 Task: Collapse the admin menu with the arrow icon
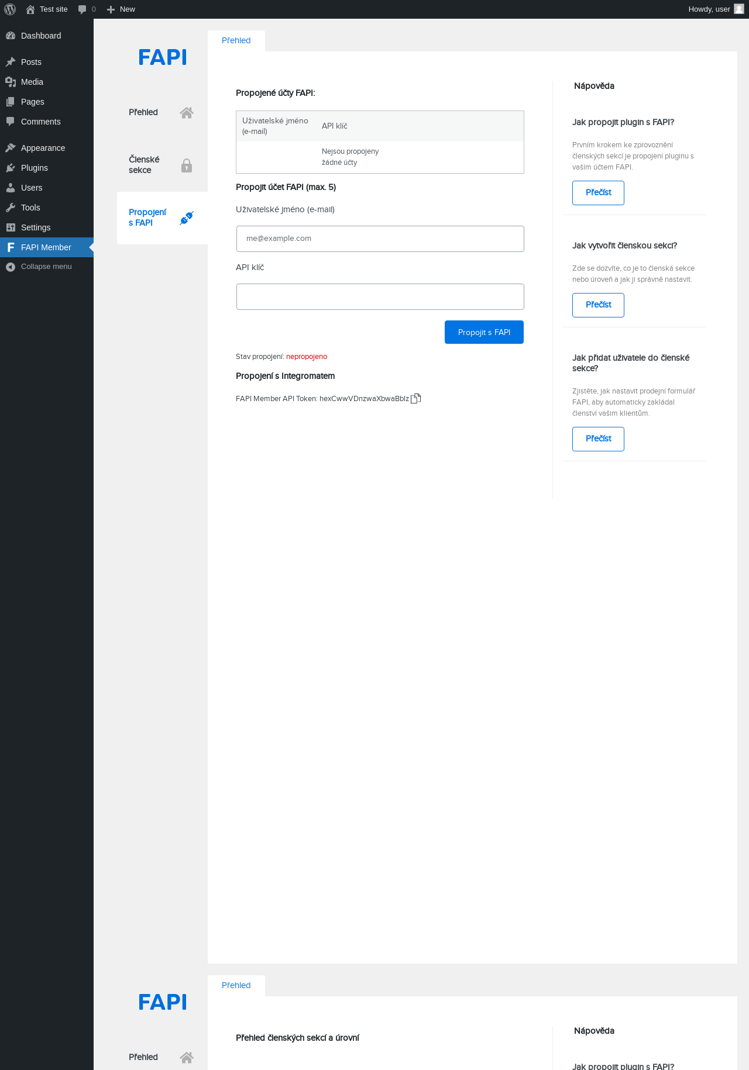tap(11, 267)
